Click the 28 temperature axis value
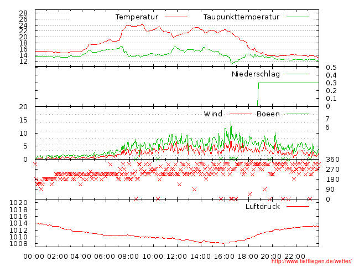The height and width of the screenshot is (266, 354). coord(23,13)
